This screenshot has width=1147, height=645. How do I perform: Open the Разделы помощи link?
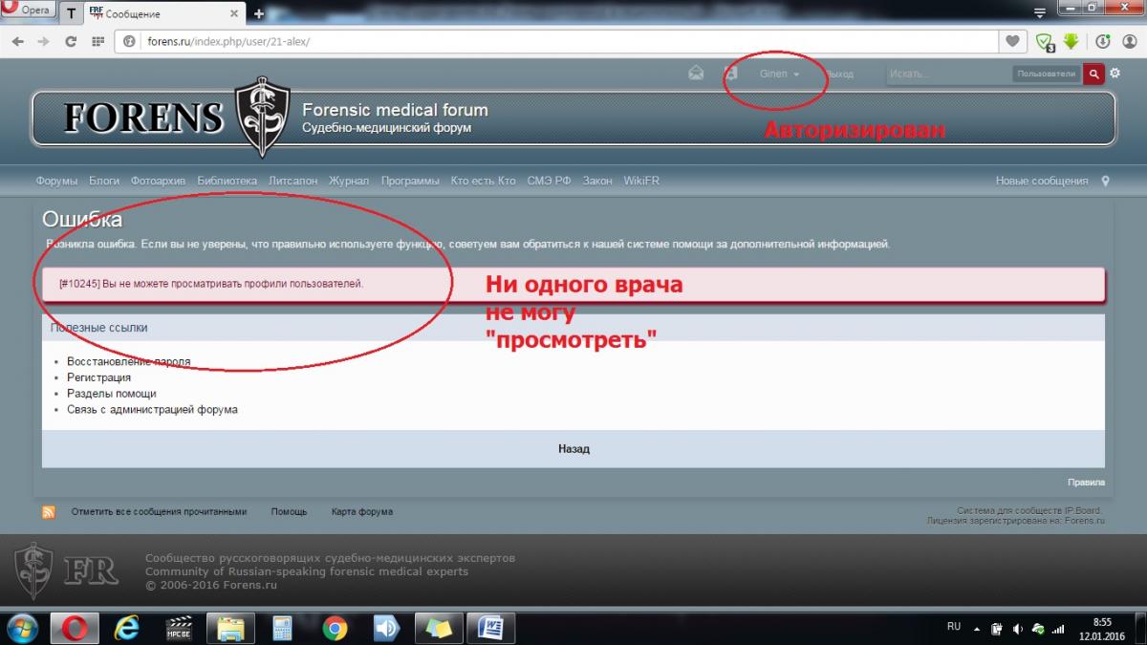click(111, 394)
